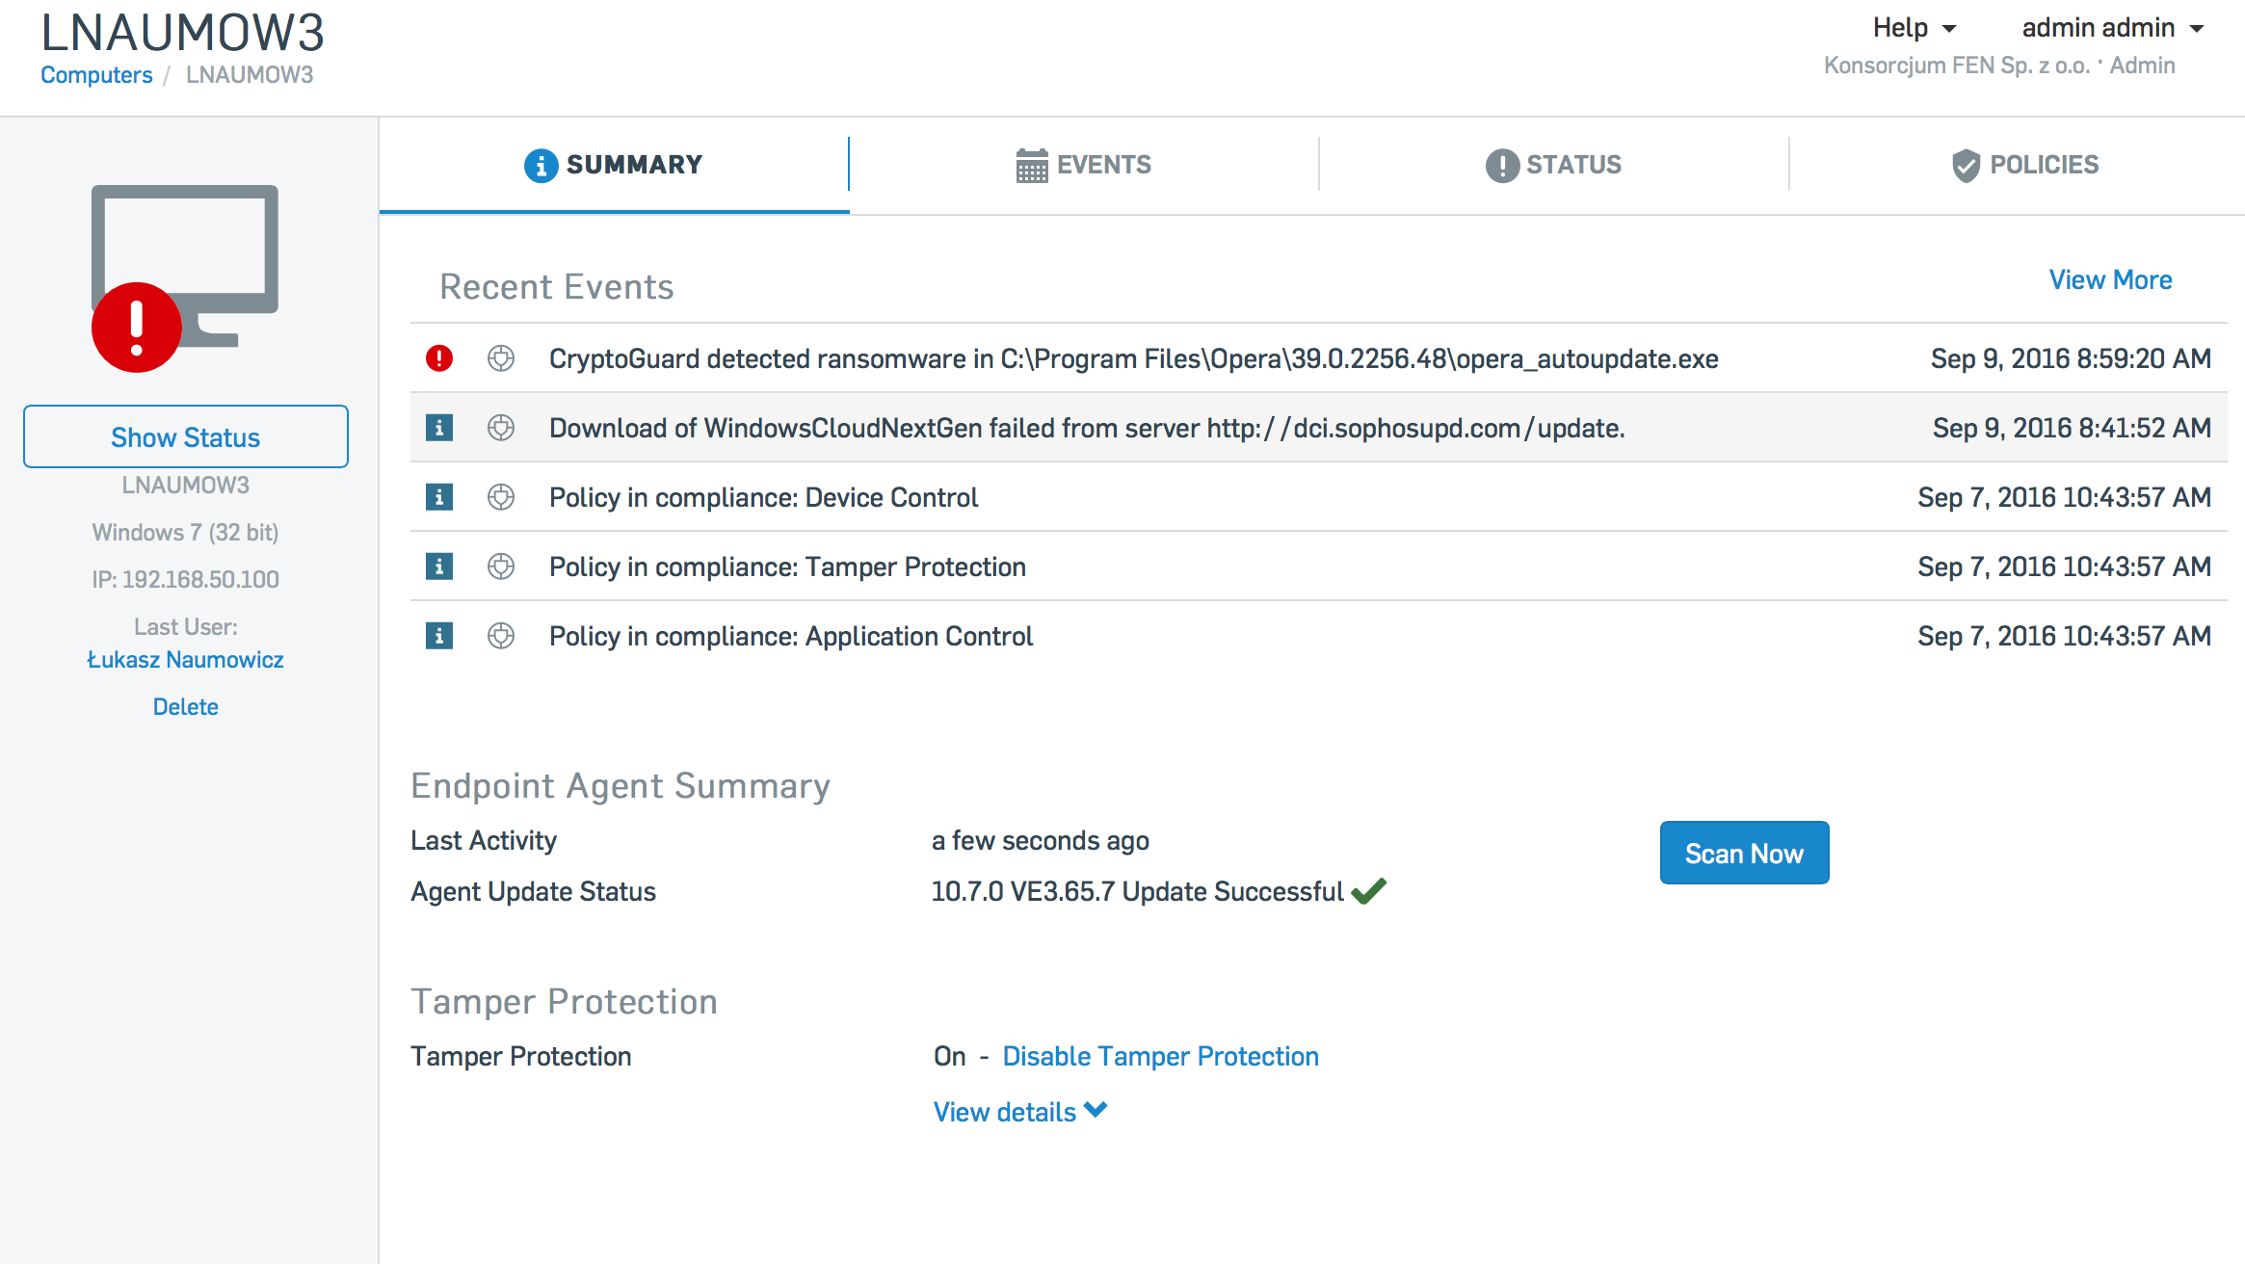Open View More recent events link
Image resolution: width=2245 pixels, height=1264 pixels.
(2110, 279)
